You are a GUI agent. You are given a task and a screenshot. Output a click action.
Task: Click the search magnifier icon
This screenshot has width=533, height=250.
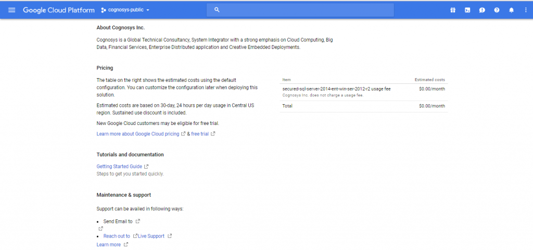(x=217, y=10)
